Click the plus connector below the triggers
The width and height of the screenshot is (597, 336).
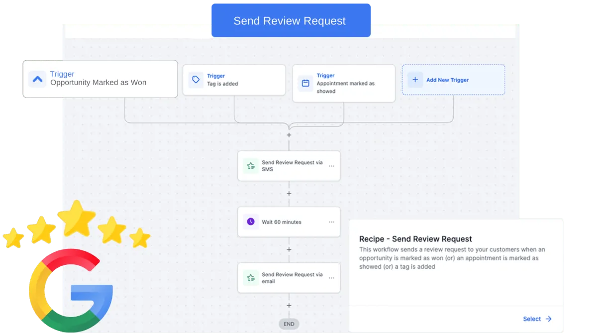289,135
